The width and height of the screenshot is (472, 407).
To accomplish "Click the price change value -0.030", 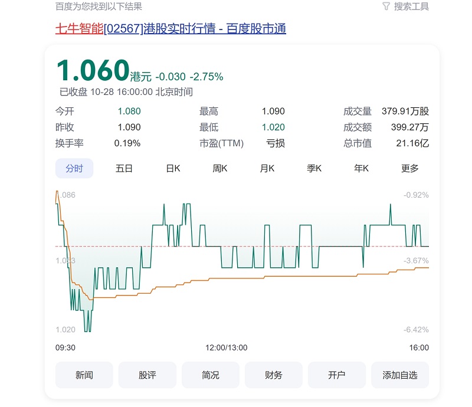I will click(171, 77).
